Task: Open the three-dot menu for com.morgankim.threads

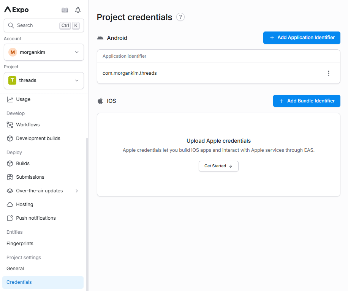Action: [x=329, y=73]
